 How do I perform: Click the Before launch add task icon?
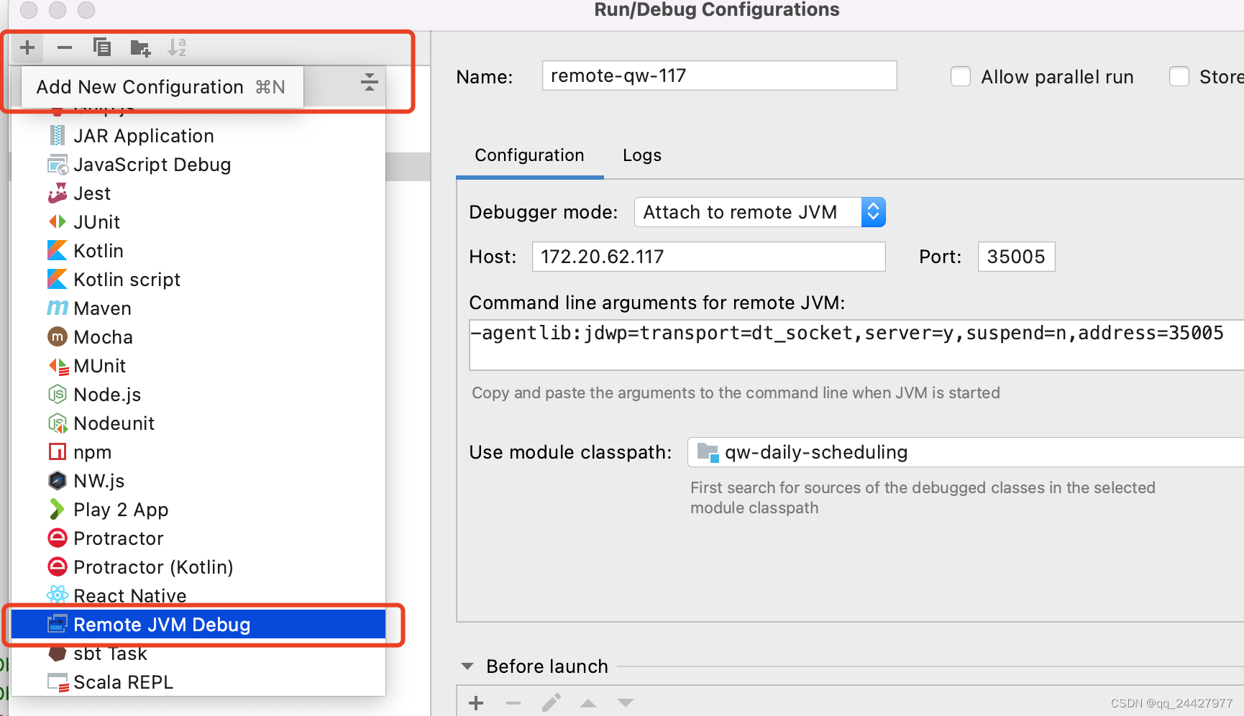[x=476, y=703]
